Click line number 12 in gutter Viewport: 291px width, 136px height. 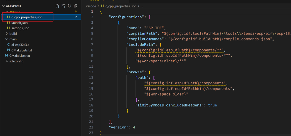(91, 72)
